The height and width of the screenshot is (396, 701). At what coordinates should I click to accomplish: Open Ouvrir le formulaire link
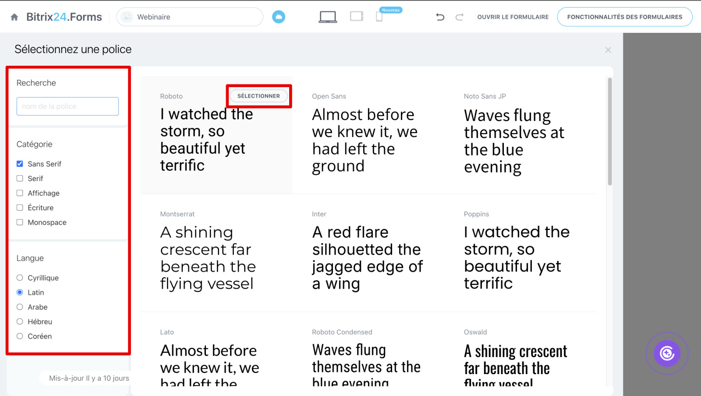click(x=513, y=17)
